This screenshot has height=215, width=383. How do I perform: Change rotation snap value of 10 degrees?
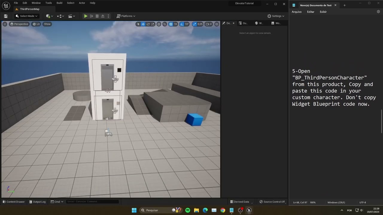[x=187, y=24]
